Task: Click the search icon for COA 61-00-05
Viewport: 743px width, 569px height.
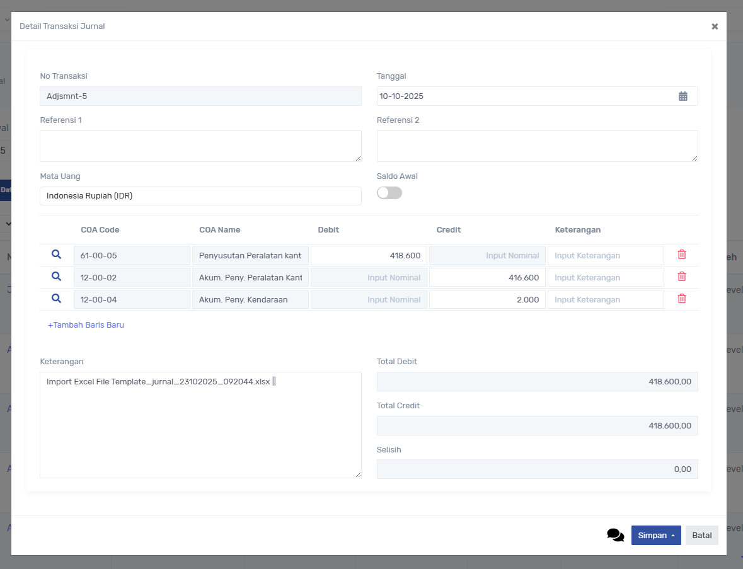Action: (x=56, y=255)
